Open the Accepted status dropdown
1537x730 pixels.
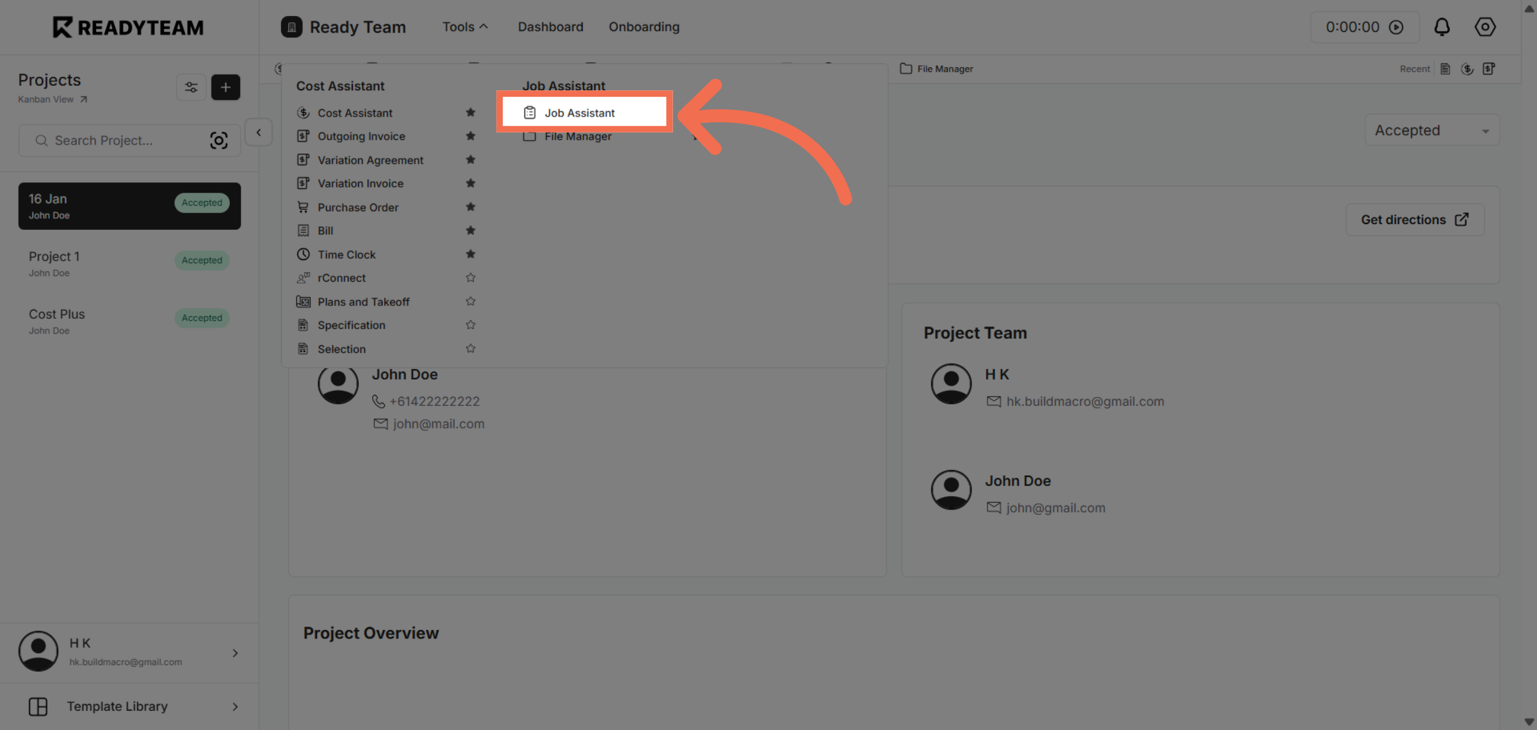point(1431,130)
